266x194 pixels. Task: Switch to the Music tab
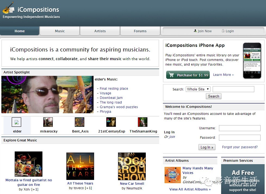click(x=60, y=31)
